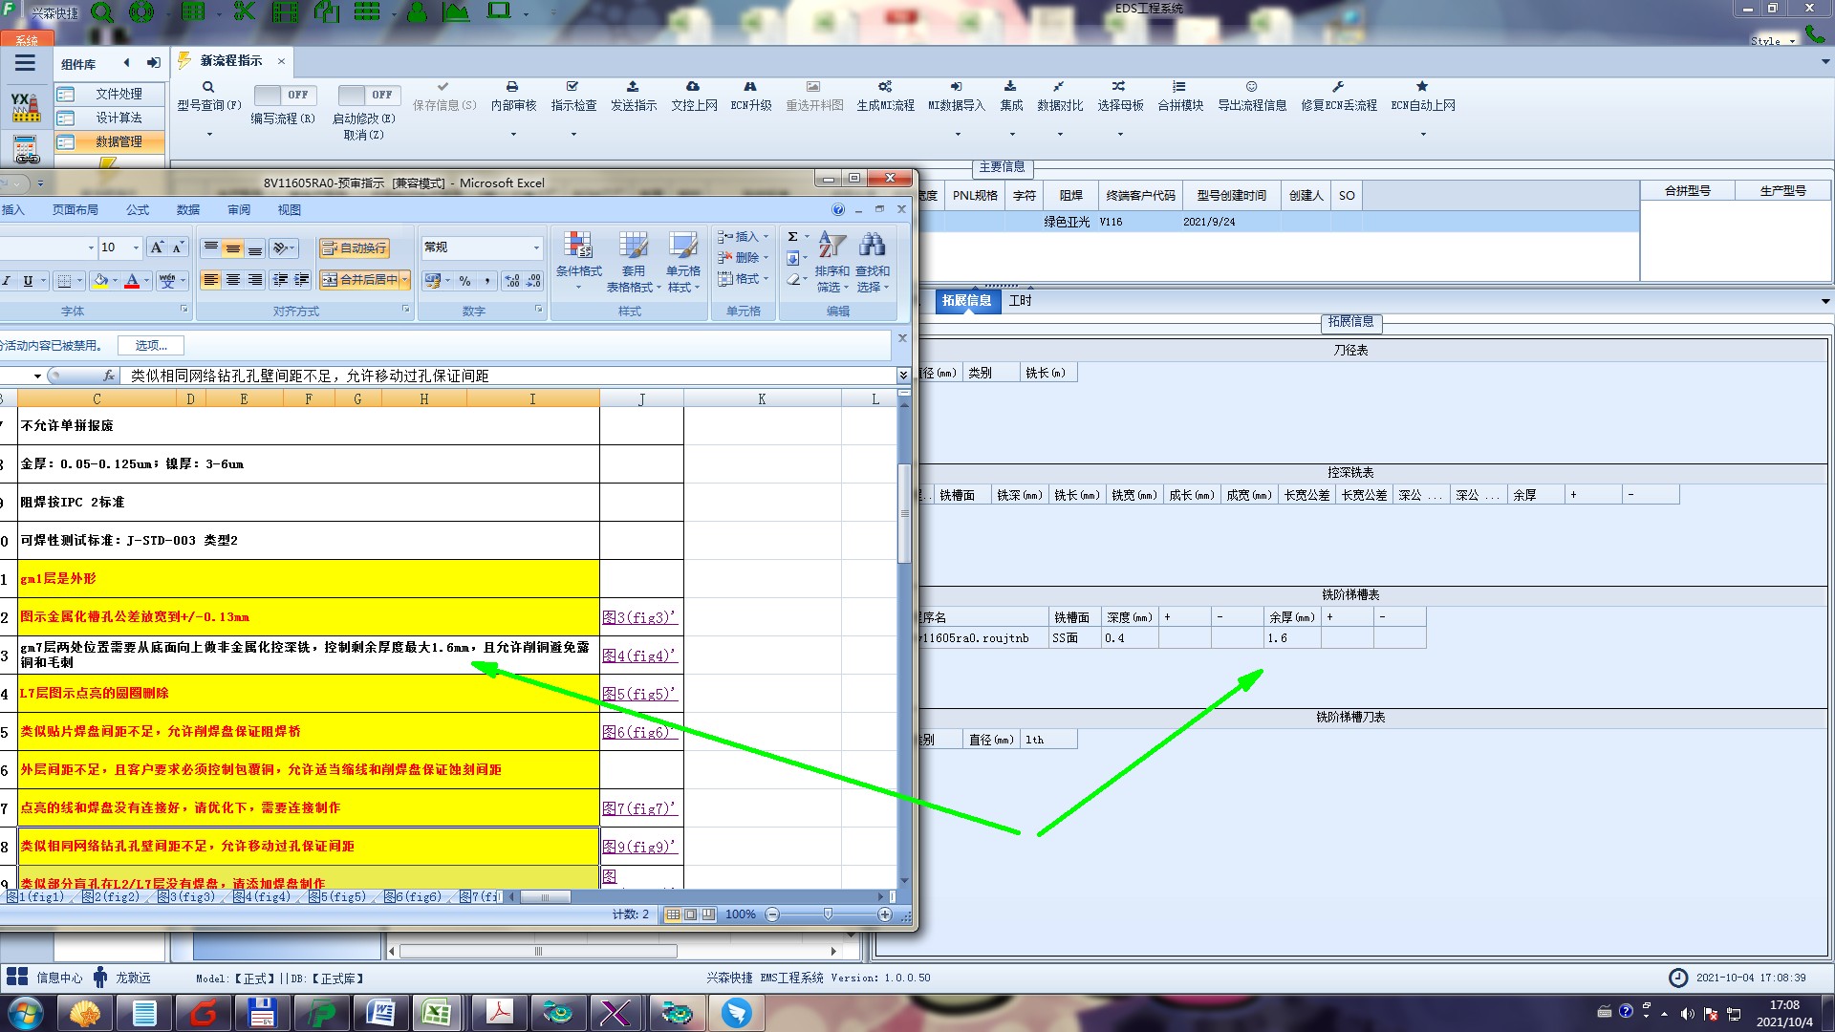Toggle Excel middle vertical alignment
1835x1032 pixels.
click(233, 248)
